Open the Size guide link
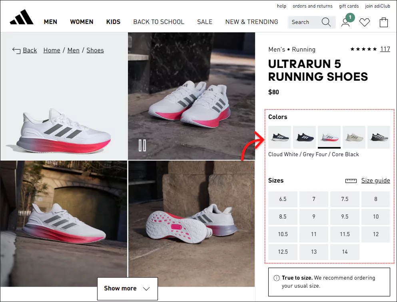The height and width of the screenshot is (302, 397). click(376, 180)
